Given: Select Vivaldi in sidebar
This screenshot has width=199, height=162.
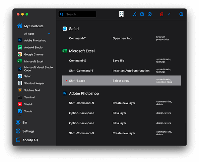Looking at the screenshot, I should [25, 104].
